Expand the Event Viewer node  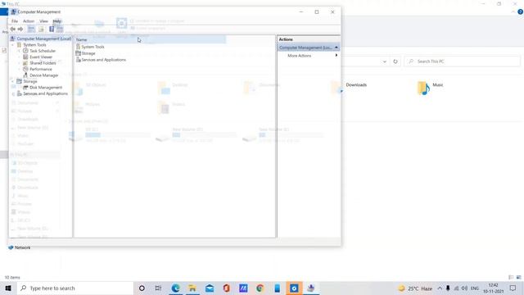pos(19,57)
